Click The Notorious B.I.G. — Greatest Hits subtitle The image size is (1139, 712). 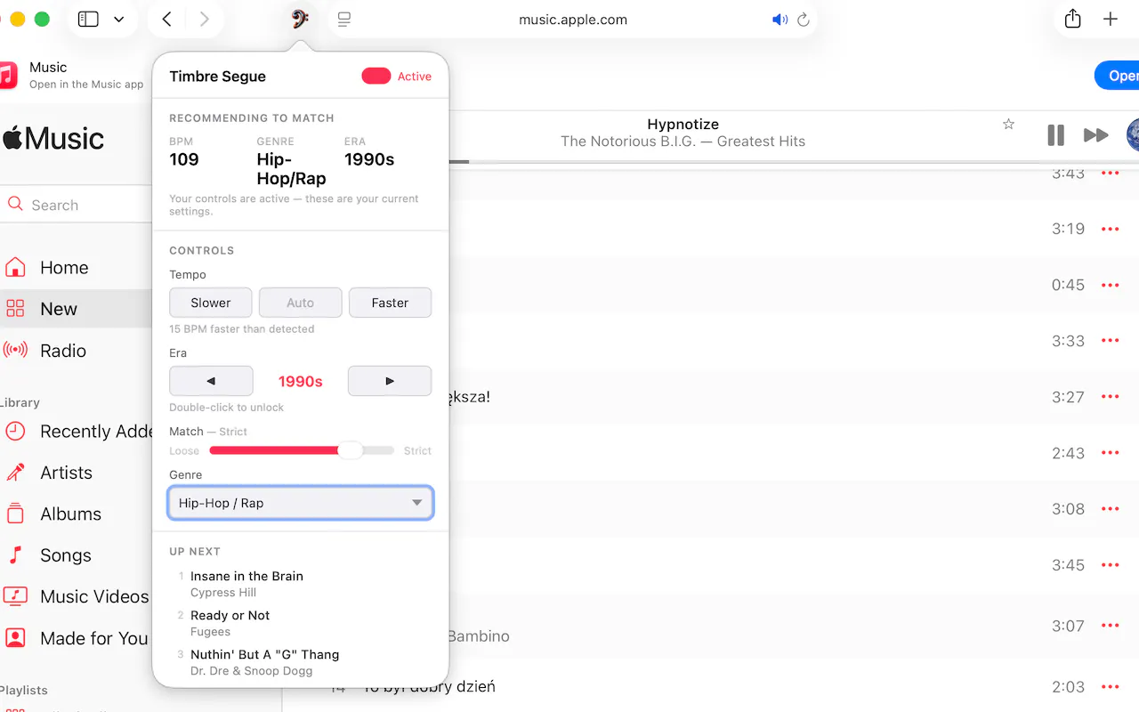683,142
